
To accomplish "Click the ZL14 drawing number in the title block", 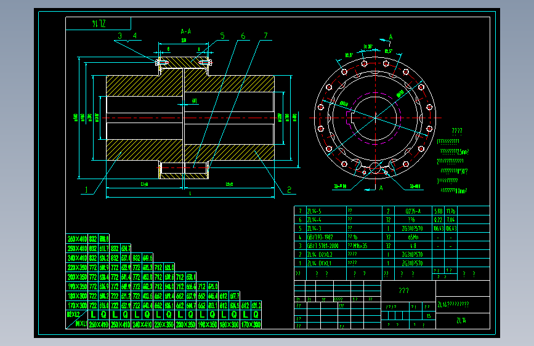I will (461, 321).
